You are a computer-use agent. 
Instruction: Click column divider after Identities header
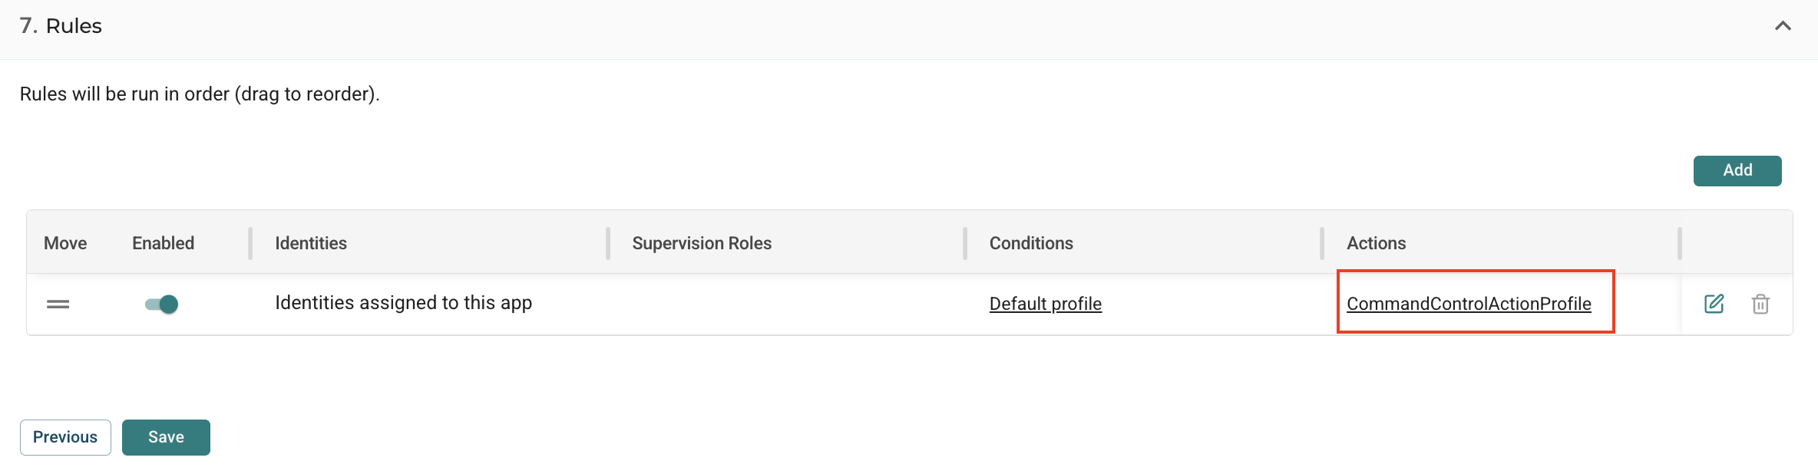click(608, 243)
